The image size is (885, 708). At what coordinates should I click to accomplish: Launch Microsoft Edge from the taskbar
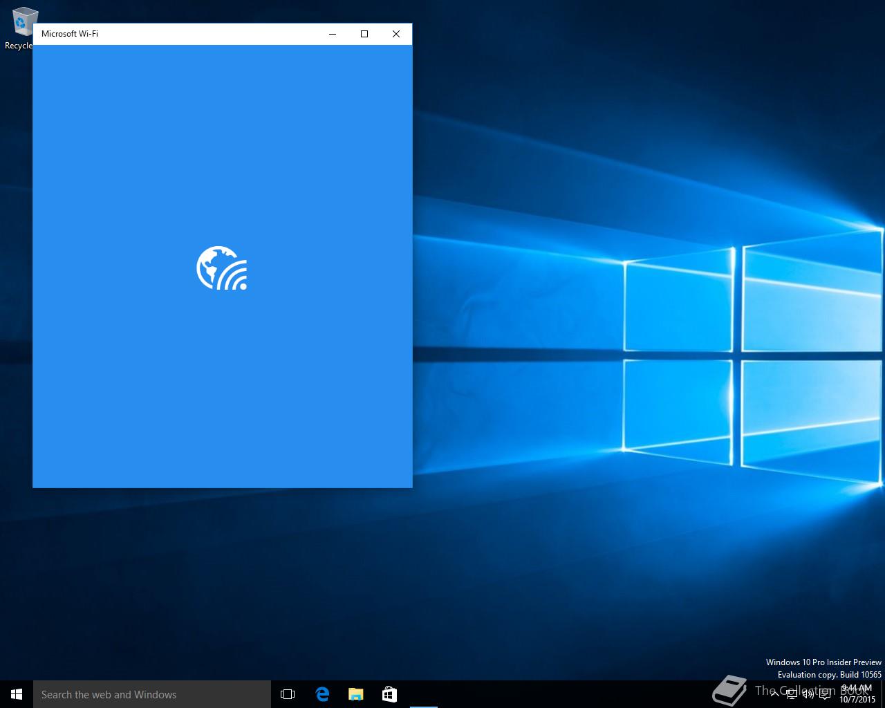click(x=322, y=694)
